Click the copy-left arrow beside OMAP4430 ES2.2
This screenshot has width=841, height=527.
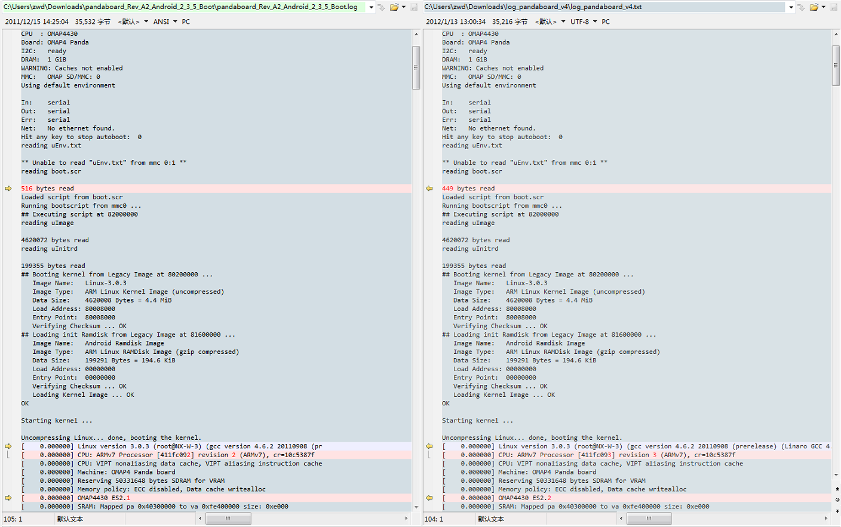click(x=429, y=498)
